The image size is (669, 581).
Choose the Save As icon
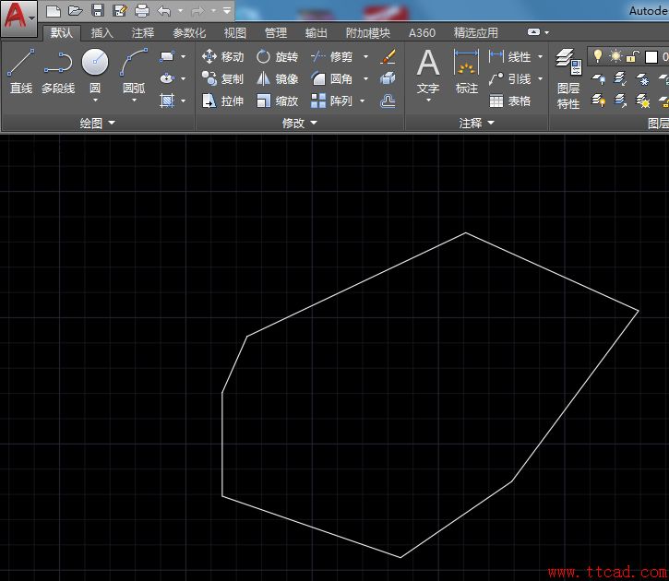pyautogui.click(x=120, y=11)
